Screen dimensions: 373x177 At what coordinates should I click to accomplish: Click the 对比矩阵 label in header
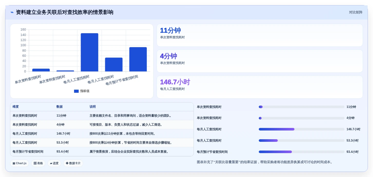(x=356, y=12)
